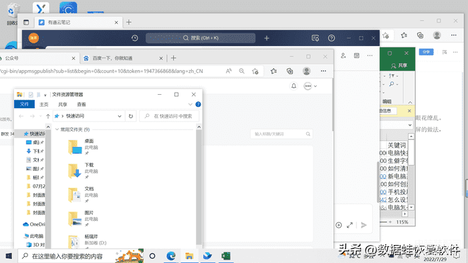The image size is (468, 263).
Task: Open help question icon in Youdao Note
Action: [x=332, y=38]
